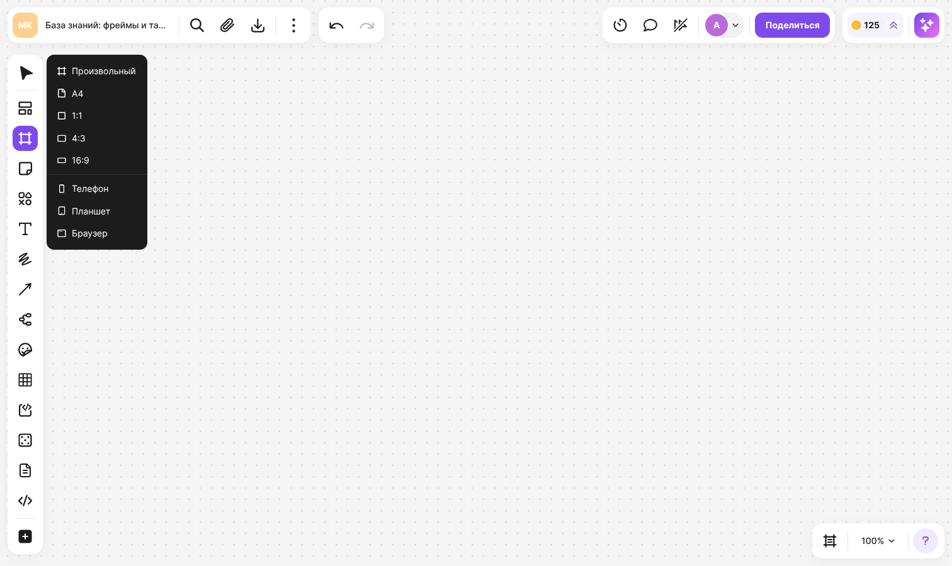952x566 pixels.
Task: Open the stickers palette icon
Action: [25, 350]
